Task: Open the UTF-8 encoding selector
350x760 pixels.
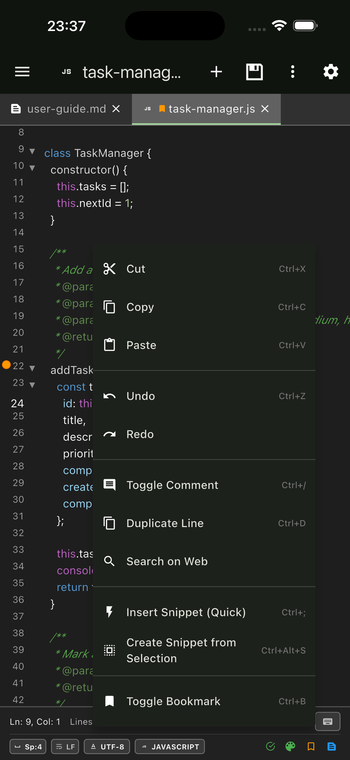Action: (x=107, y=746)
